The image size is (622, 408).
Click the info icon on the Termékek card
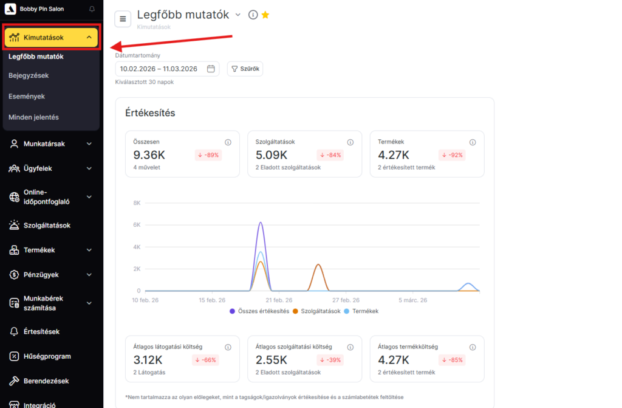pos(473,142)
